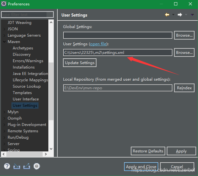Click the open file link

(98, 44)
